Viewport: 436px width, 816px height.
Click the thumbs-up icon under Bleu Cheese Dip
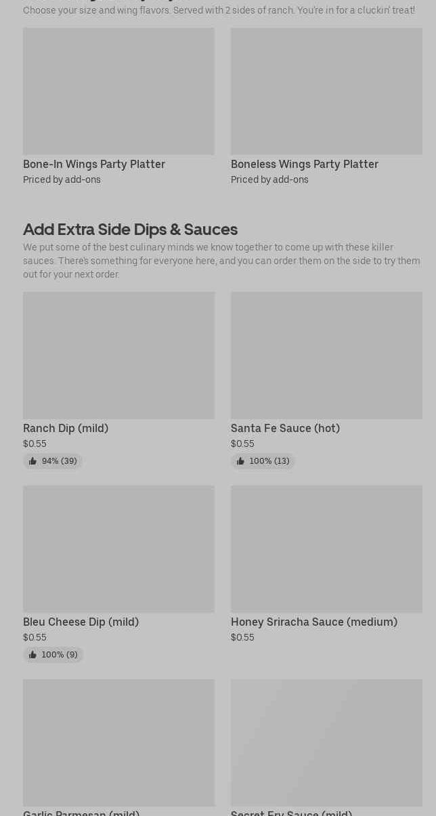(x=32, y=655)
